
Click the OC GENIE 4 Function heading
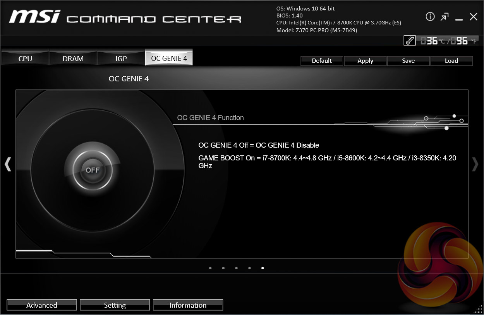coord(211,118)
